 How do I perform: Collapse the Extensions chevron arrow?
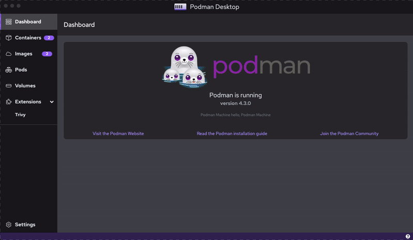(x=52, y=102)
